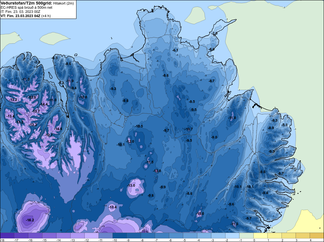The width and height of the screenshot is (324, 242).
Task: Click the legend swatch labeled -10
Action: click(120, 236)
